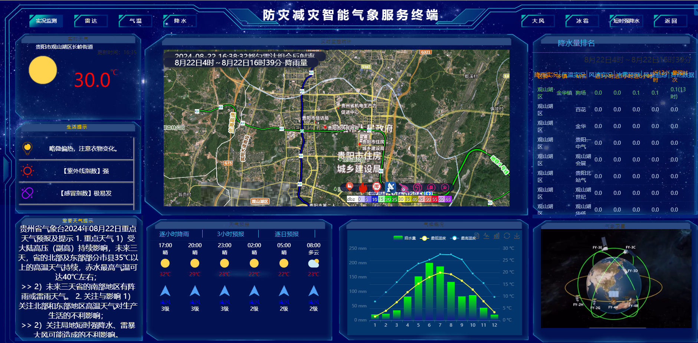This screenshot has height=343, width=698.
Task: Click the 返回 button
Action: click(671, 21)
